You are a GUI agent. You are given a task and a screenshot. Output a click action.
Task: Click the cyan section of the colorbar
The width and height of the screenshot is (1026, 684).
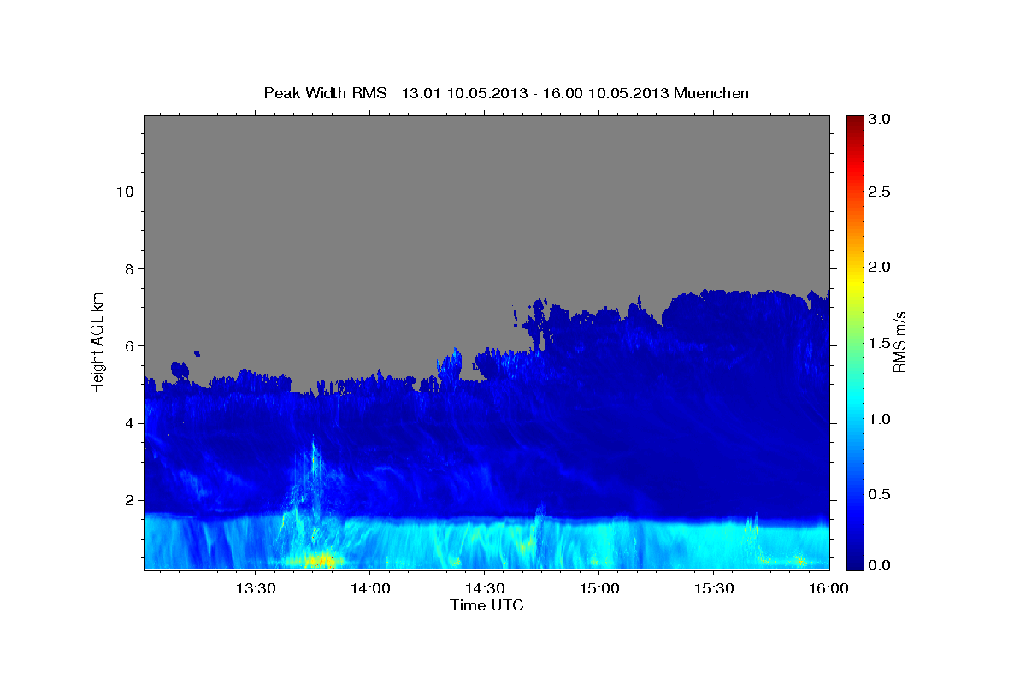(854, 396)
